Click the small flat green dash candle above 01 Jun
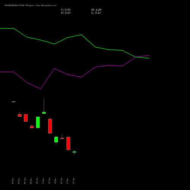This screenshot has height=190, width=190. coord(14,102)
